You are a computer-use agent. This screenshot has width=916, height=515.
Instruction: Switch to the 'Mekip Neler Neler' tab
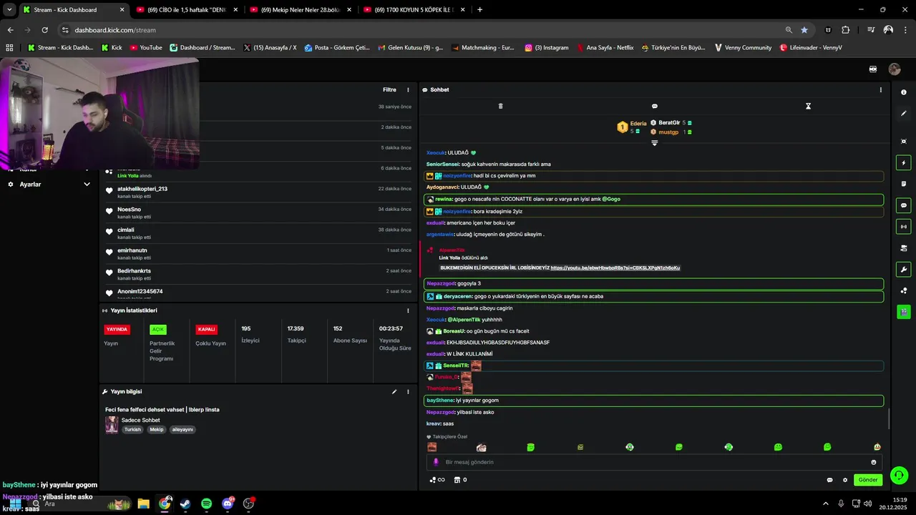[x=301, y=10]
